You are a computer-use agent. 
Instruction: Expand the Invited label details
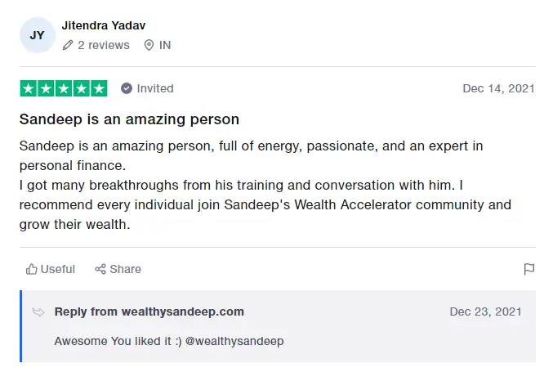[x=155, y=88]
